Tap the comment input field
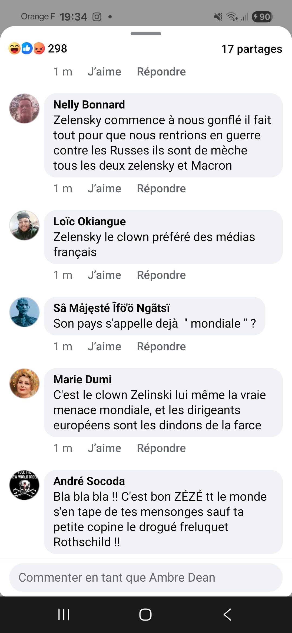292x633 pixels. (146, 578)
